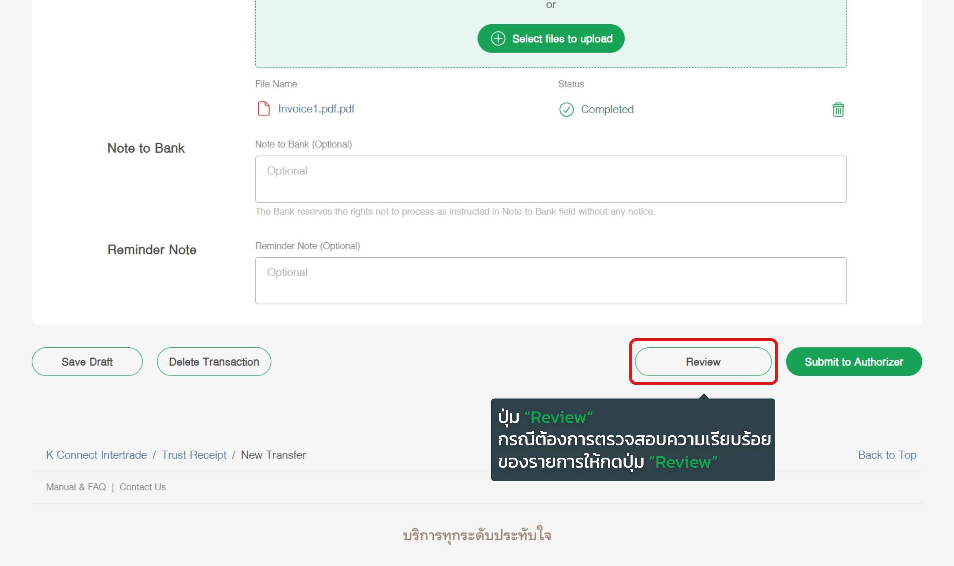Click the red PDF file icon
Screen dimensions: 954x566
(264, 109)
